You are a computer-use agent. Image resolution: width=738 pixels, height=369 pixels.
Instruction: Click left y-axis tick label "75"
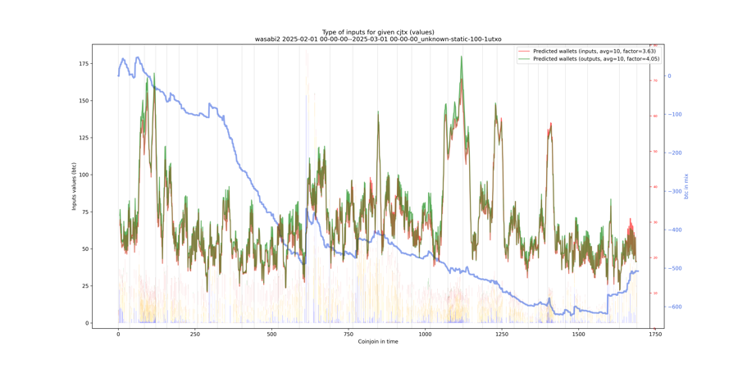[x=85, y=212]
